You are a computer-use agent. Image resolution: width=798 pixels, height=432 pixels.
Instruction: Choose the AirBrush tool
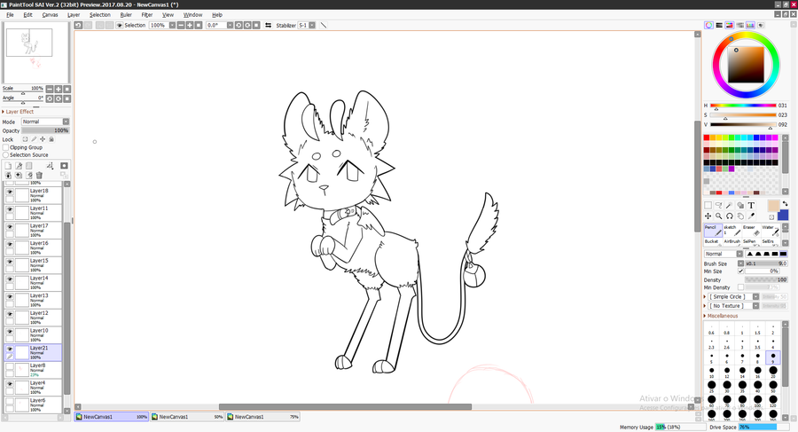732,242
